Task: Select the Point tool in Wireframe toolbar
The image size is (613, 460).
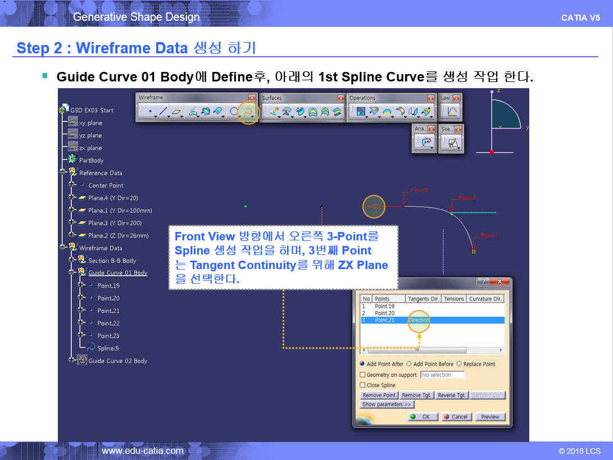Action: pos(150,112)
